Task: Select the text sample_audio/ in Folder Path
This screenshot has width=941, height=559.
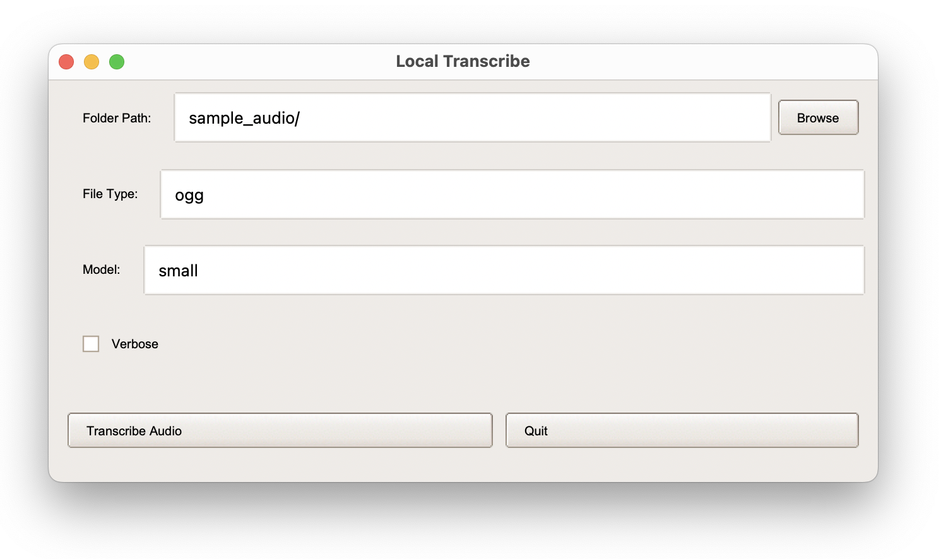Action: point(244,117)
